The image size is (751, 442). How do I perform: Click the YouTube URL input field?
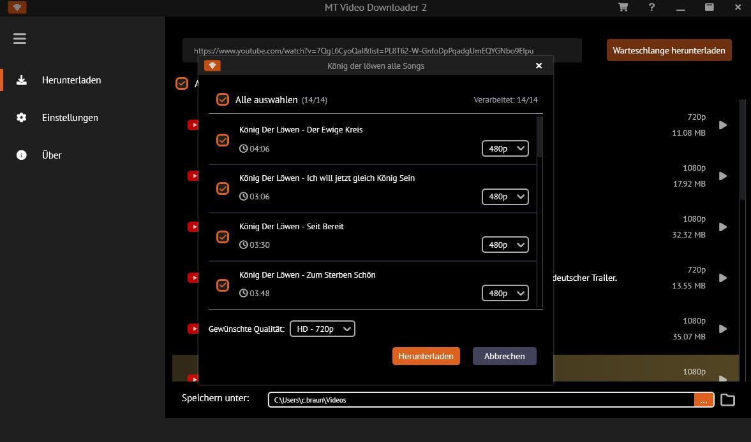pyautogui.click(x=382, y=51)
